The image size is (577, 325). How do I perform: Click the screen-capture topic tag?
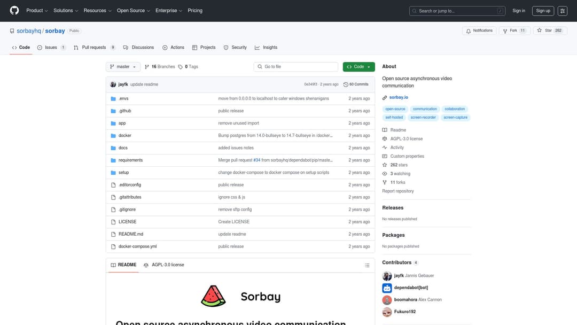455,118
